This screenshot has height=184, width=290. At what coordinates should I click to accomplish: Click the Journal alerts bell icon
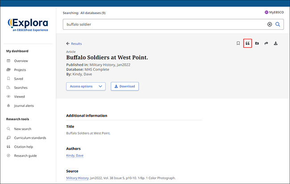point(8,106)
